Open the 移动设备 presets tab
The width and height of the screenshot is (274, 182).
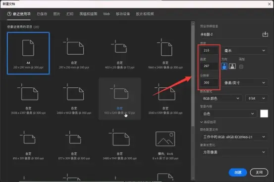(123, 14)
